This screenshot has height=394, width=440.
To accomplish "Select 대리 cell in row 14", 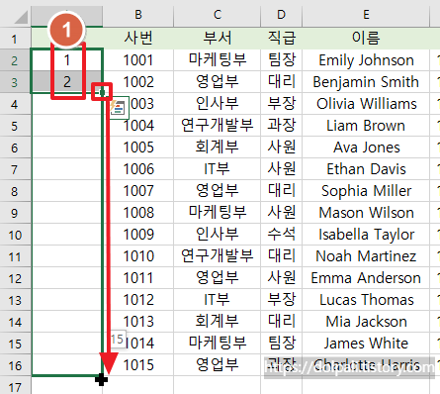I will point(281,322).
